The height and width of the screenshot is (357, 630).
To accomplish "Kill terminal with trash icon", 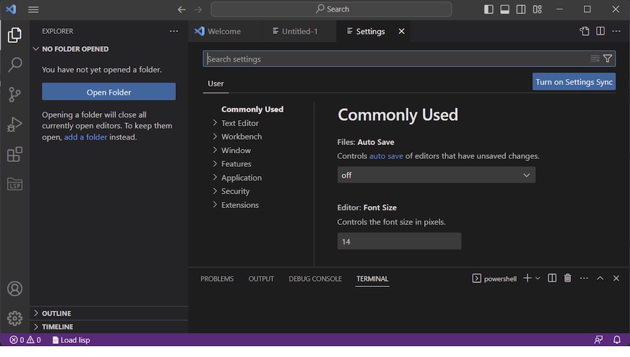I will 568,278.
